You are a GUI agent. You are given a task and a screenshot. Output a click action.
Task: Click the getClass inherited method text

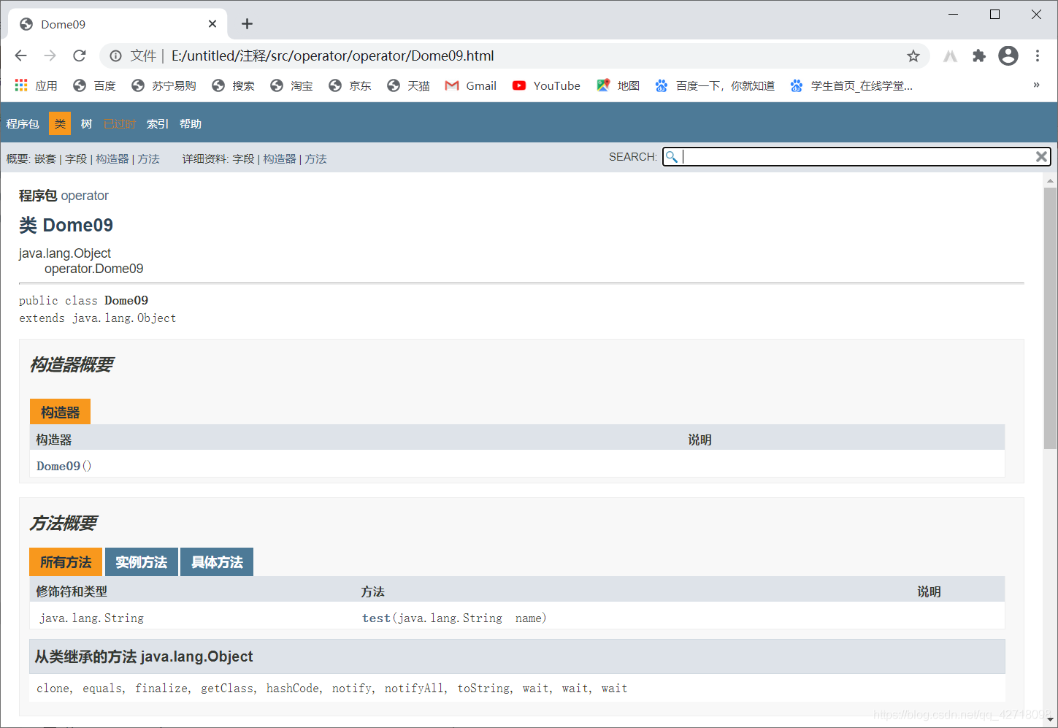click(227, 688)
